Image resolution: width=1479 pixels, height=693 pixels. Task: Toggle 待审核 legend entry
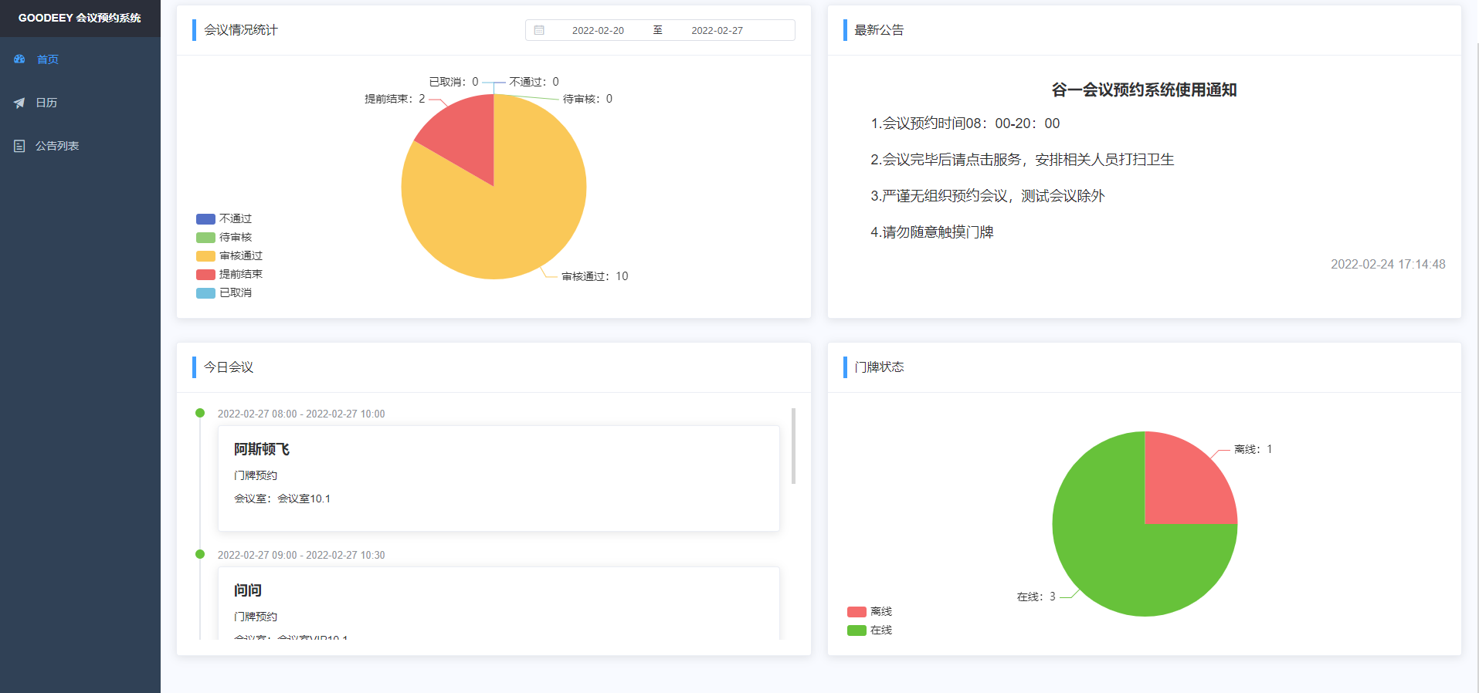tap(224, 238)
